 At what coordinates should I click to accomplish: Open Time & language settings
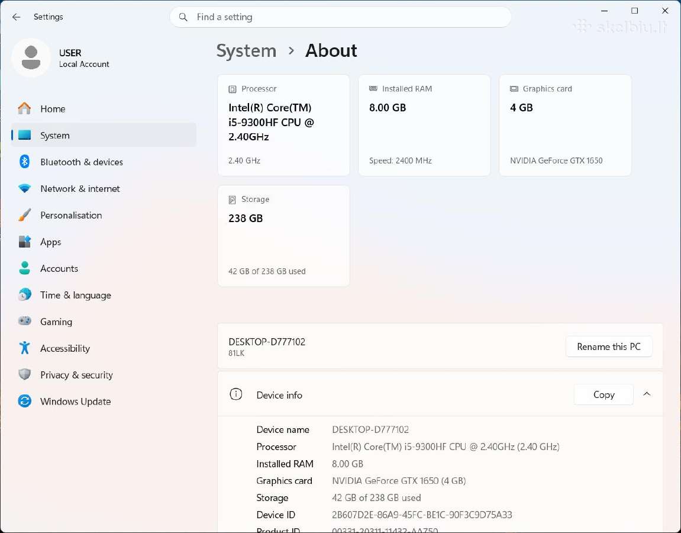tap(104, 295)
